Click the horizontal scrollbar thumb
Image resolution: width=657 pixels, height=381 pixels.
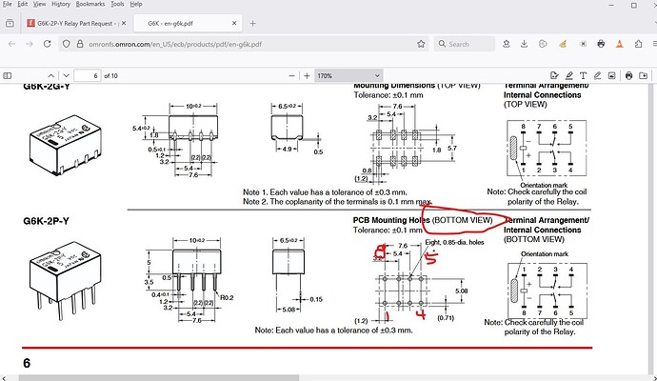159,378
